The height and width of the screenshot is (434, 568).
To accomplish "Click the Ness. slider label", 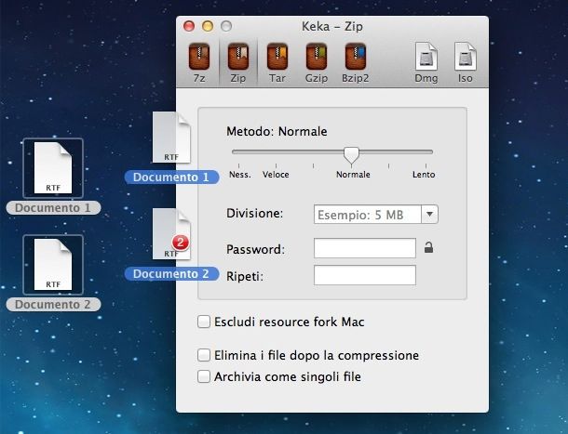I will tap(240, 175).
